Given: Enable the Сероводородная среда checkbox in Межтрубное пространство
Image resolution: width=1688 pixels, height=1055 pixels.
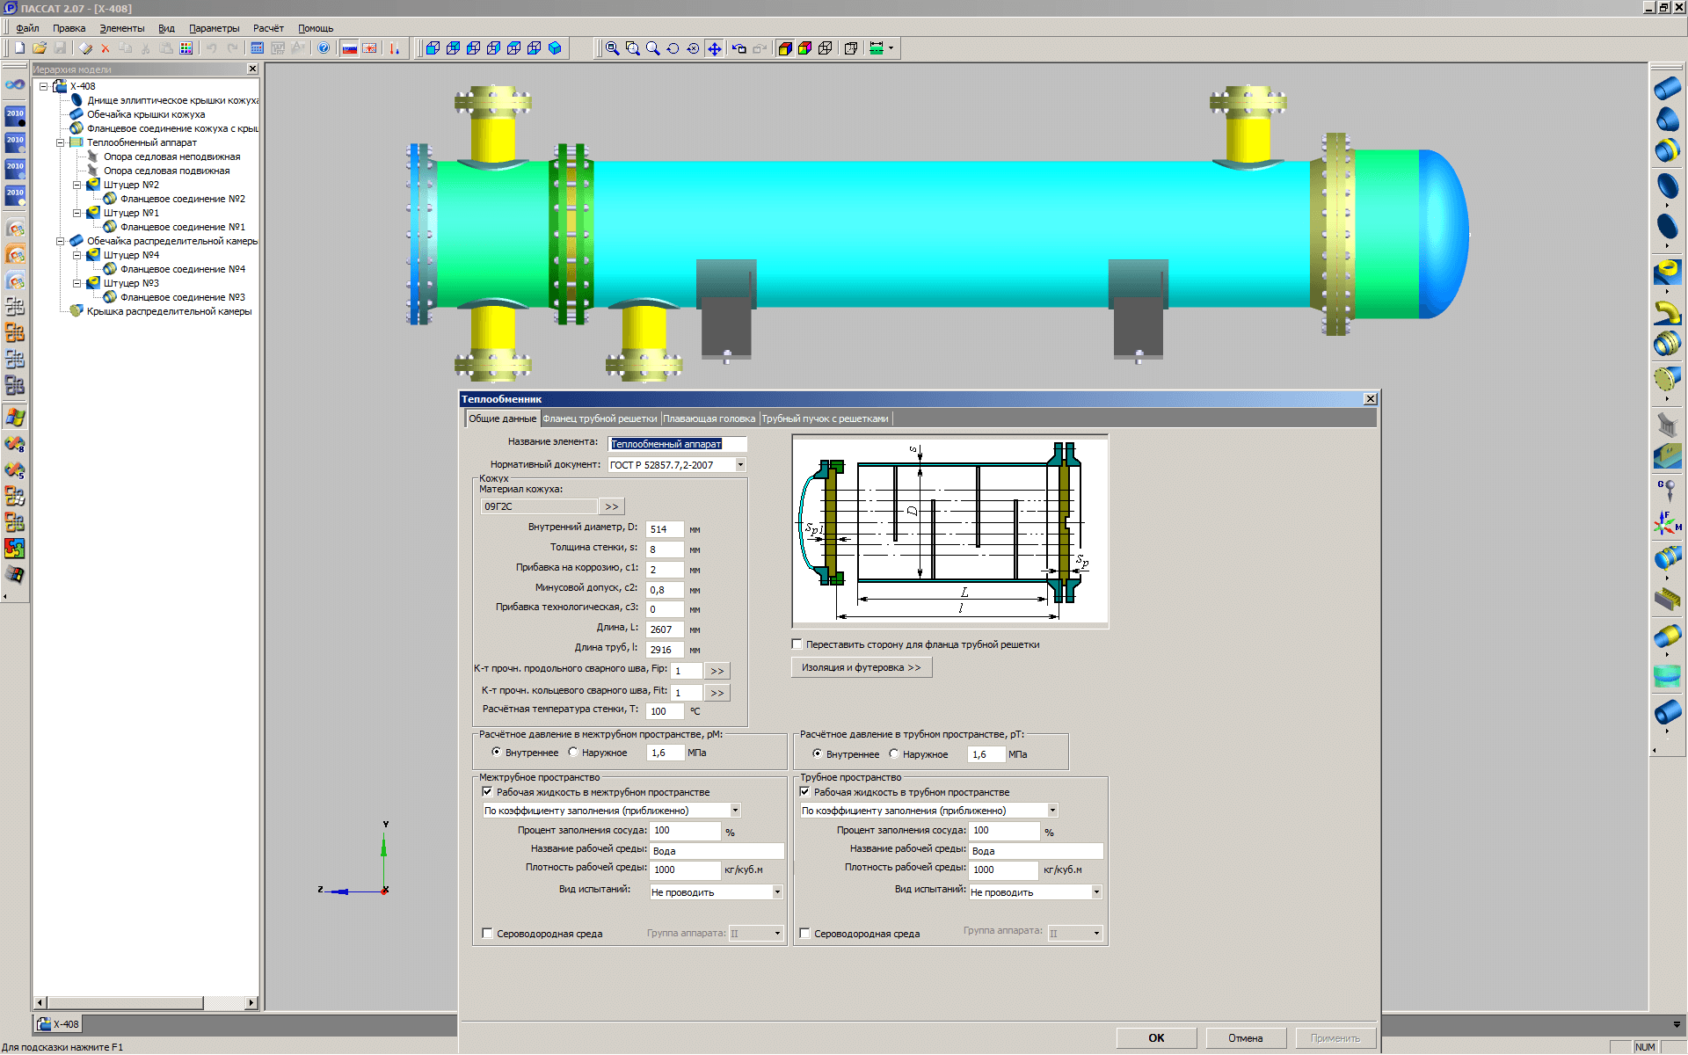Looking at the screenshot, I should click(488, 934).
